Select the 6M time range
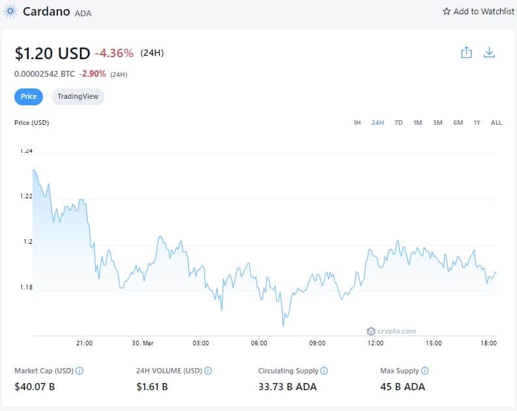 click(x=458, y=123)
